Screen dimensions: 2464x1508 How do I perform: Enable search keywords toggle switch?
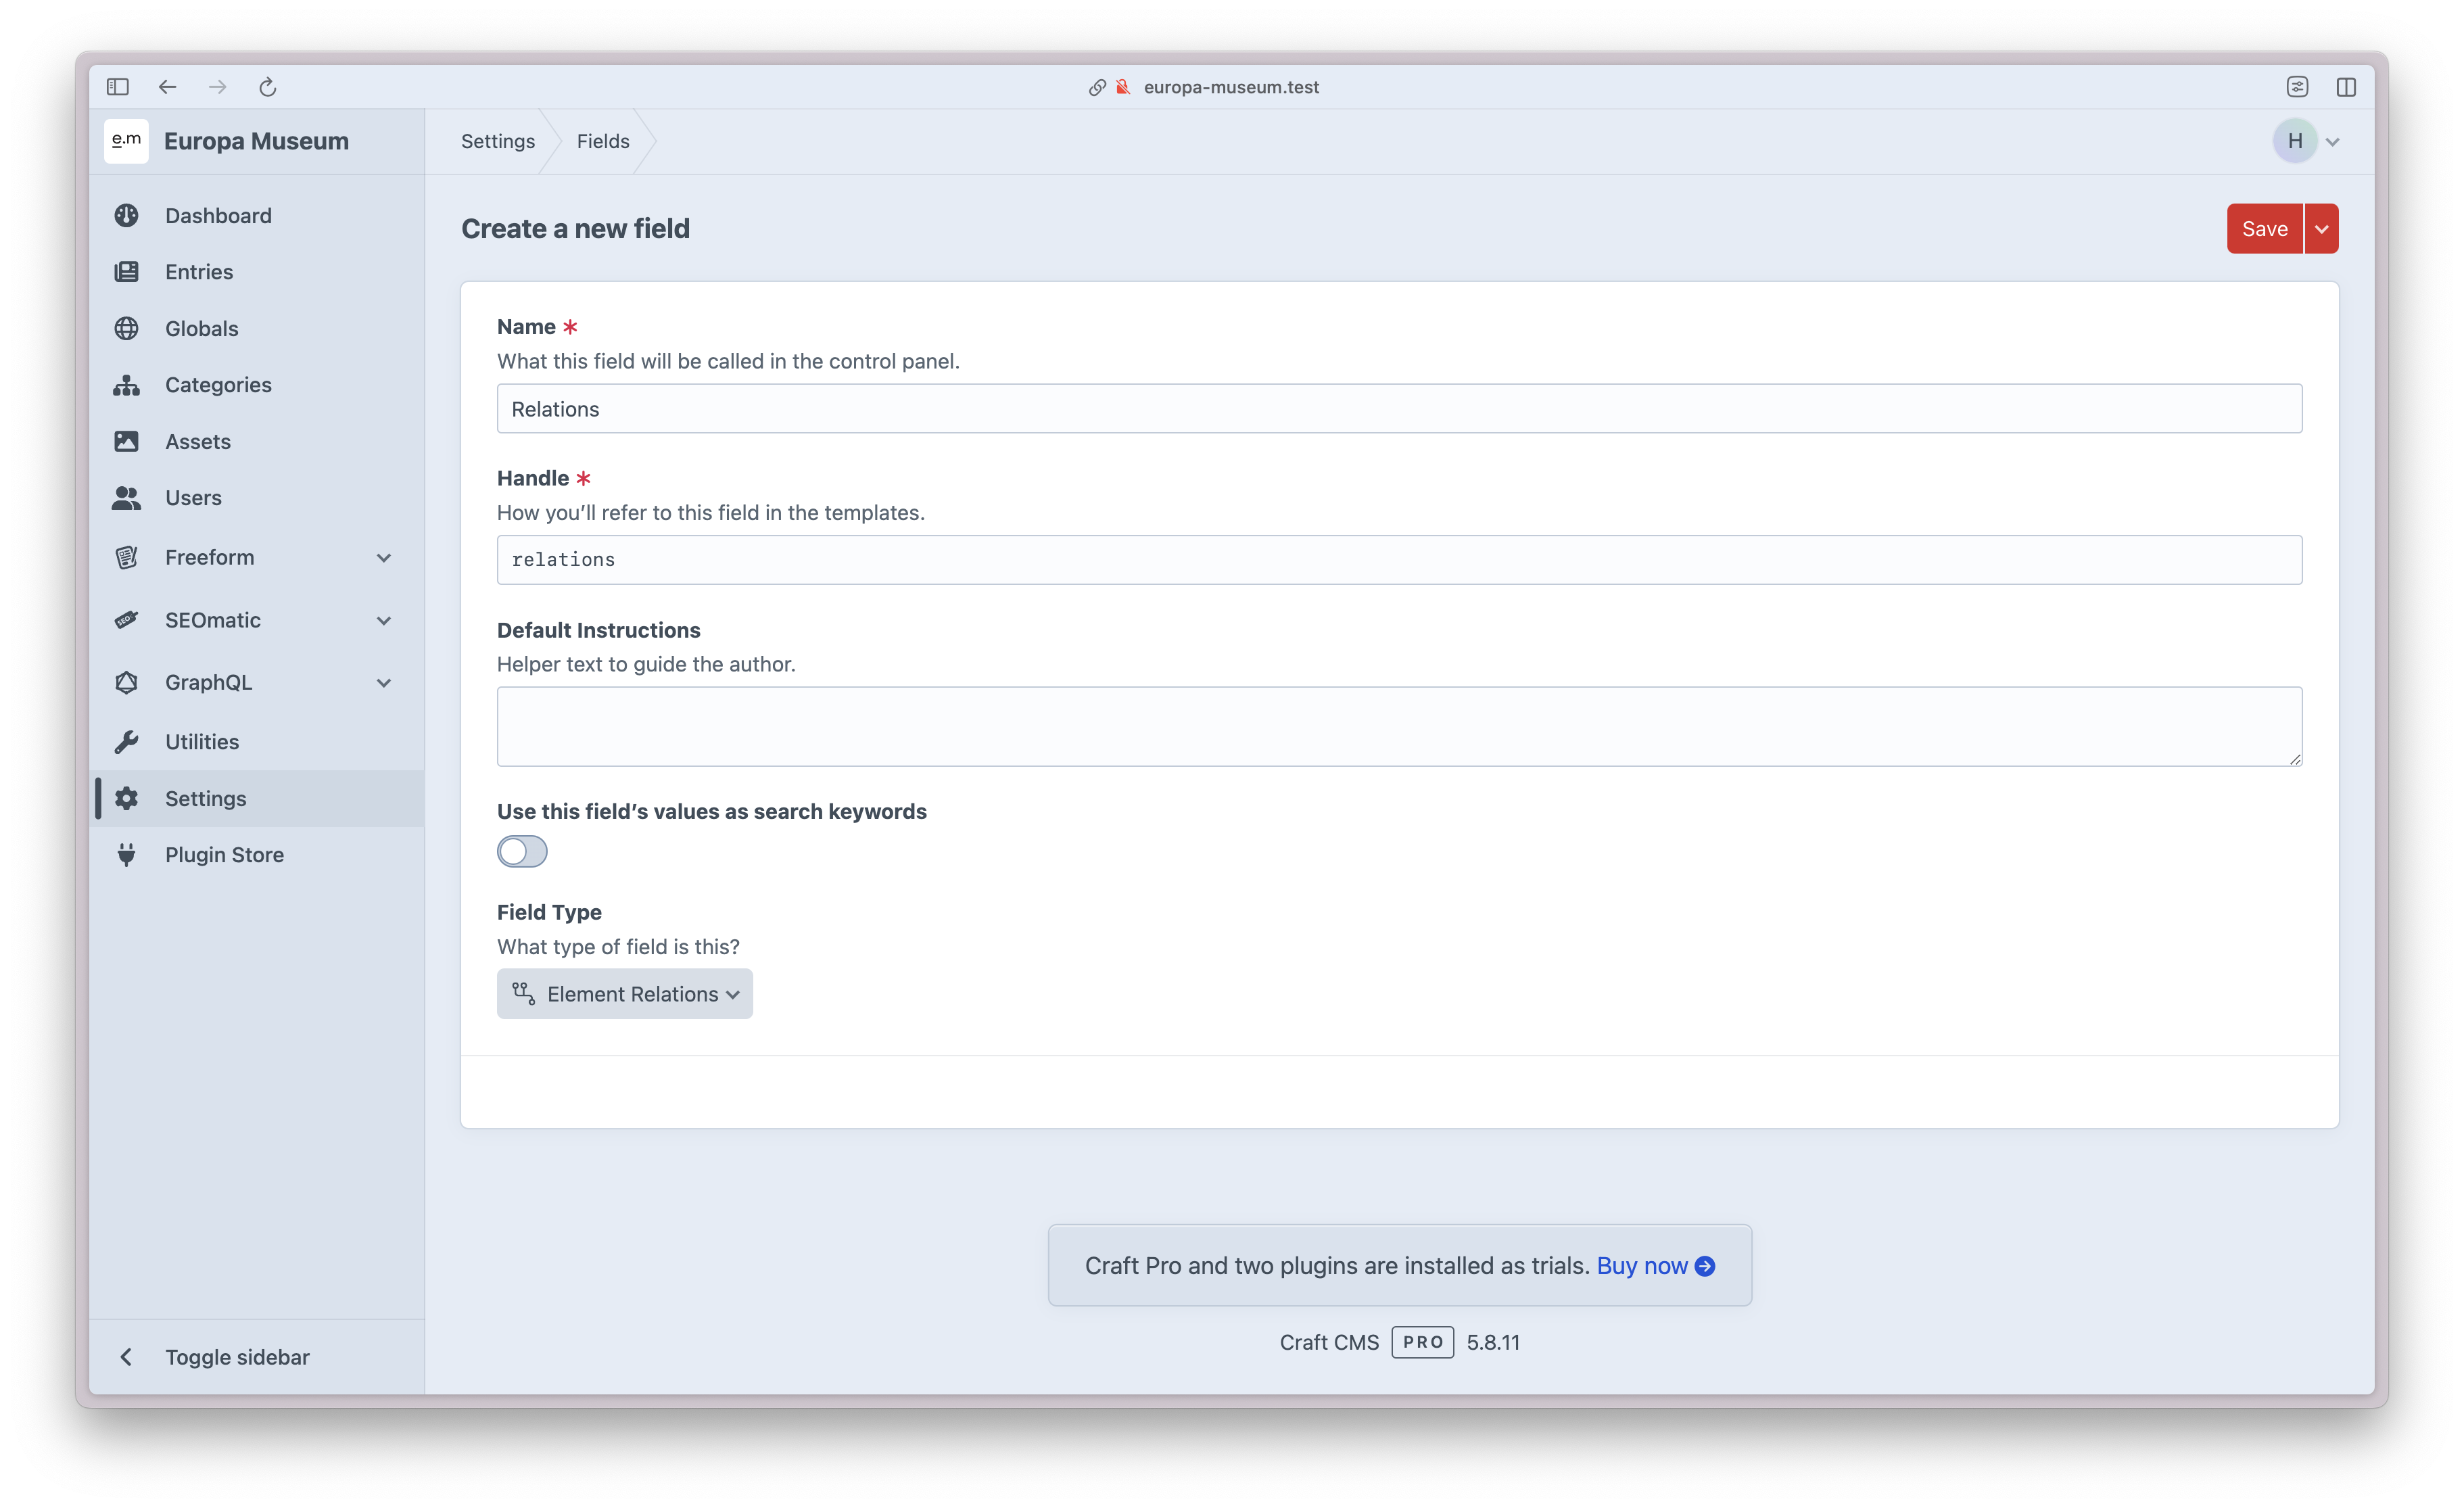point(522,852)
